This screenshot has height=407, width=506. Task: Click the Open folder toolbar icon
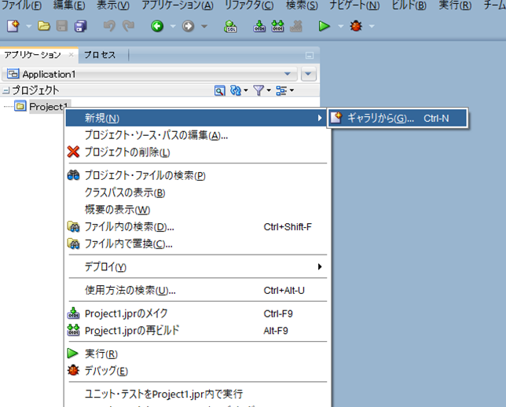point(44,27)
